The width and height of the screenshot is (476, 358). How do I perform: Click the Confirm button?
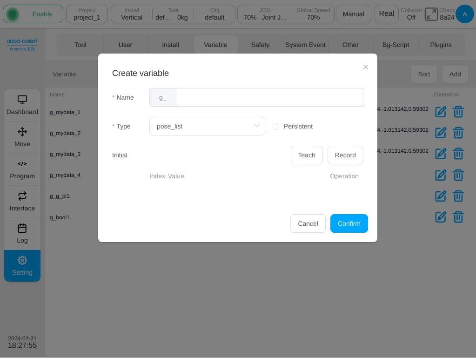(x=349, y=223)
